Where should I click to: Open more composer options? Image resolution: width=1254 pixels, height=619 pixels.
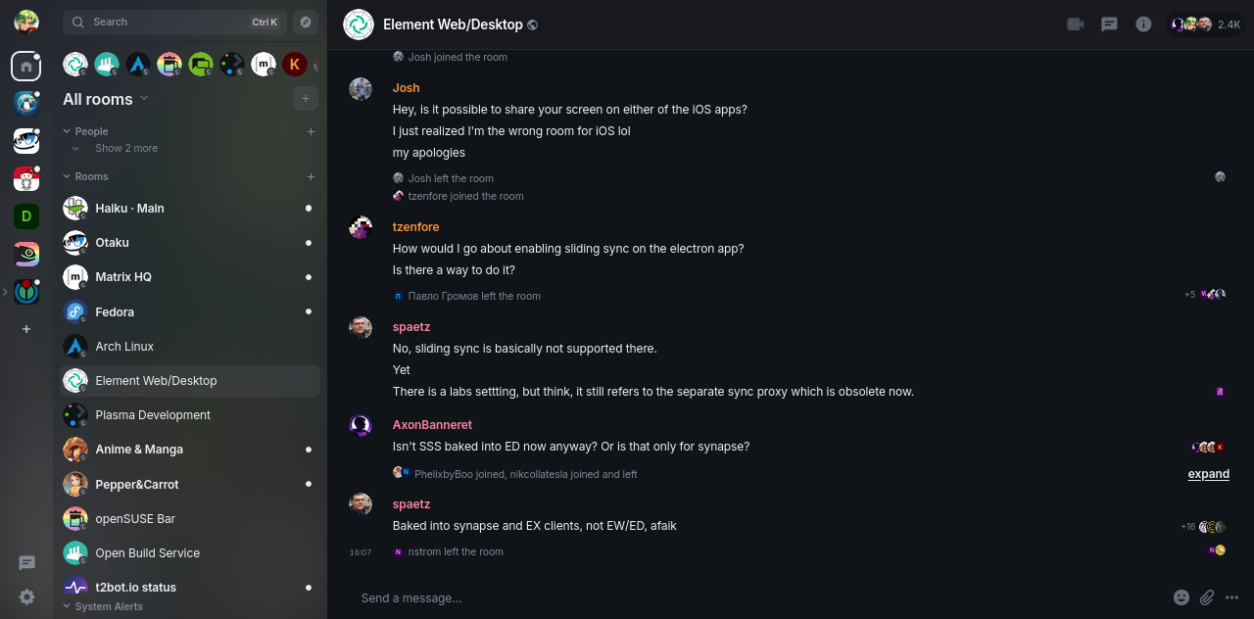1232,597
